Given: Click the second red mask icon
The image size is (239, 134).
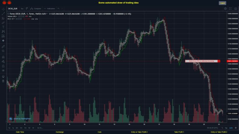Looking at the screenshot, I should point(9,2).
